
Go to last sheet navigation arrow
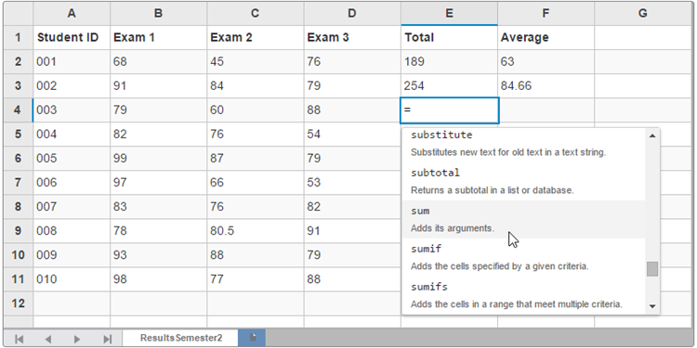pos(107,339)
